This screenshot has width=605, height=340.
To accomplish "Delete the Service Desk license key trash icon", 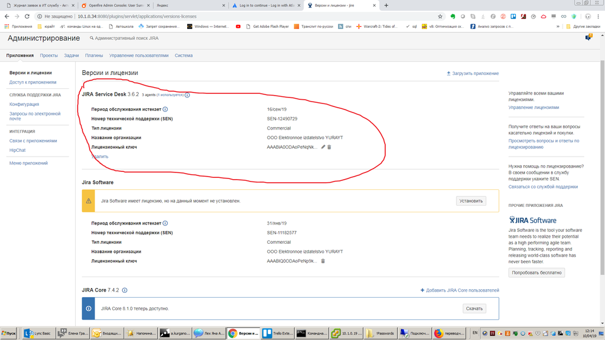I will [x=329, y=147].
